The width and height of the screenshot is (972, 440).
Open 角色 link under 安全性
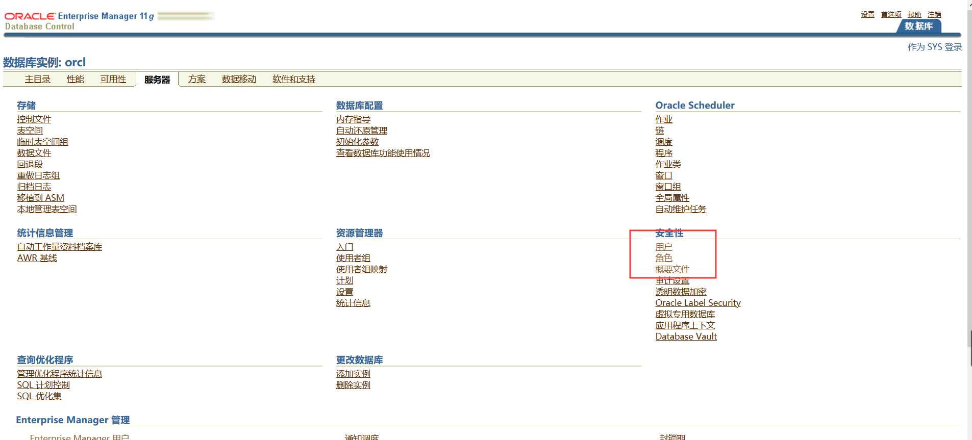coord(664,258)
